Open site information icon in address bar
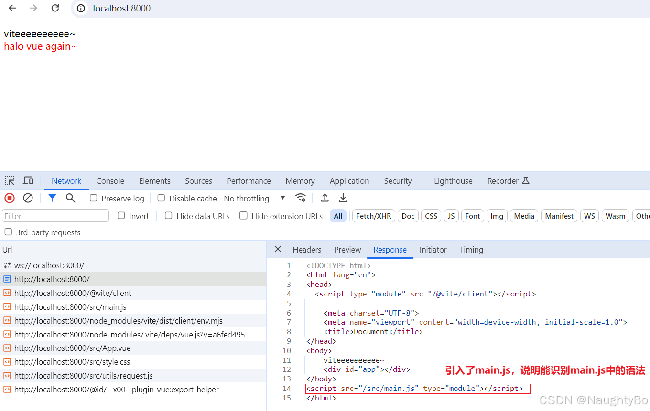 point(81,8)
